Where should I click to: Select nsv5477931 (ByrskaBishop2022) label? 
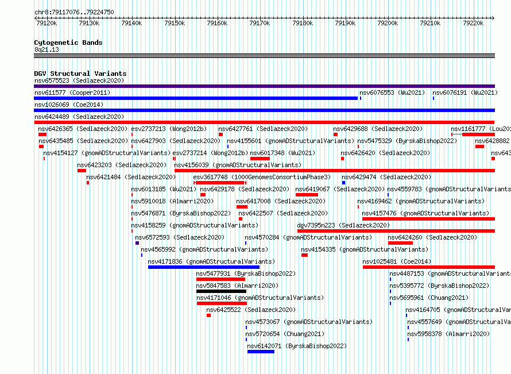click(x=246, y=273)
